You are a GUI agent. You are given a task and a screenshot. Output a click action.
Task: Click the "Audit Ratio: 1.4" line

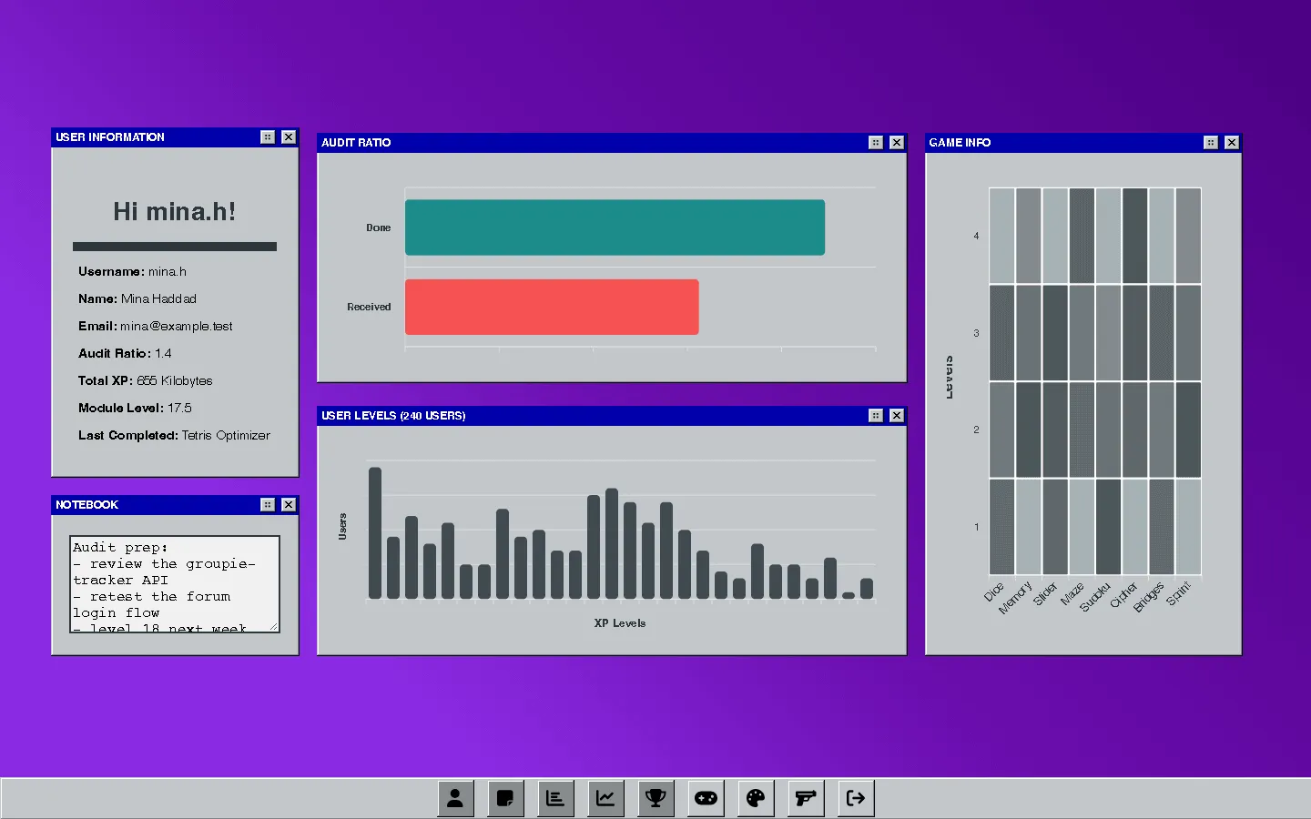125,354
